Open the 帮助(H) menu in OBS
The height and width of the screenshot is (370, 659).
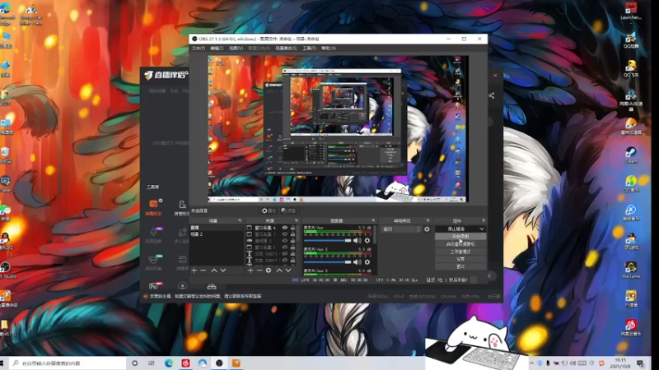pos(329,49)
